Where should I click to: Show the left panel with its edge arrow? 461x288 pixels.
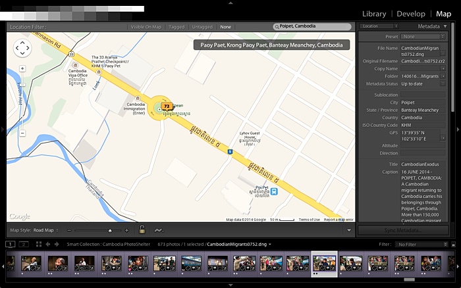pos(3,129)
